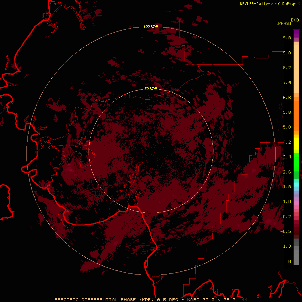Pick the purple color at legend top
The height and width of the screenshot is (302, 302).
[x=296, y=34]
